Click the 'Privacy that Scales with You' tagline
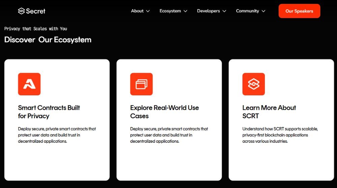 pos(36,29)
